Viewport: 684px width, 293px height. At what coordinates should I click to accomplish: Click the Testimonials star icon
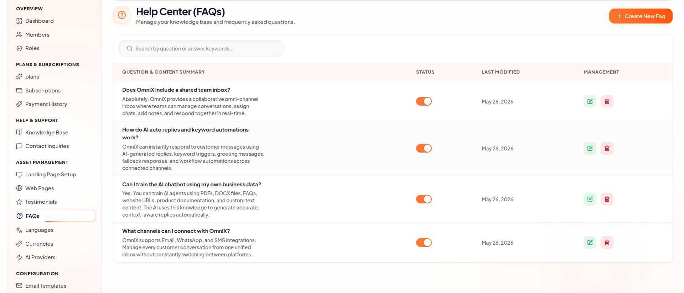tap(19, 202)
